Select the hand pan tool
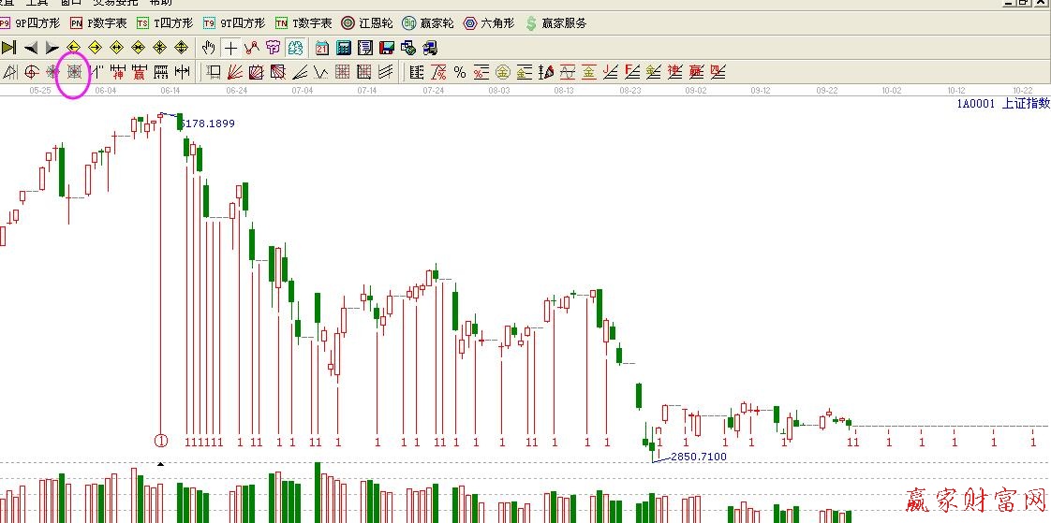Image resolution: width=1051 pixels, height=523 pixels. [208, 48]
